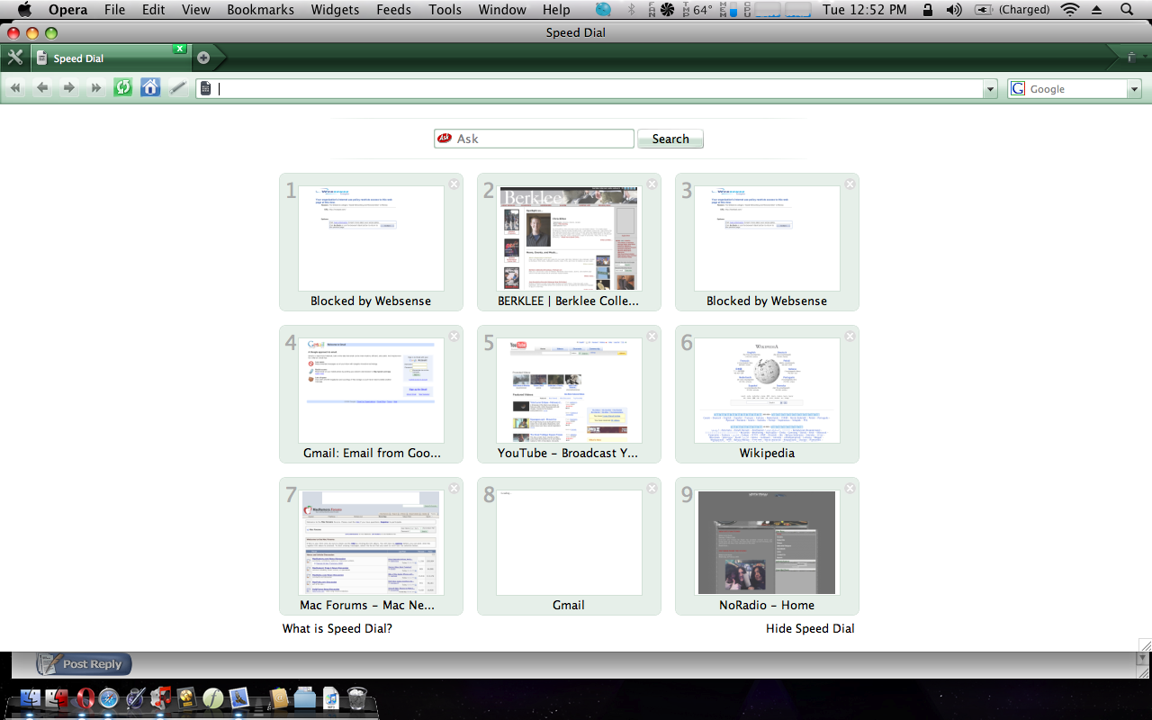Open Speed Dial 4 Gmail Email thumbnail

(x=371, y=391)
